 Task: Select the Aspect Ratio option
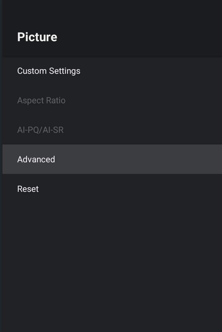(x=41, y=100)
